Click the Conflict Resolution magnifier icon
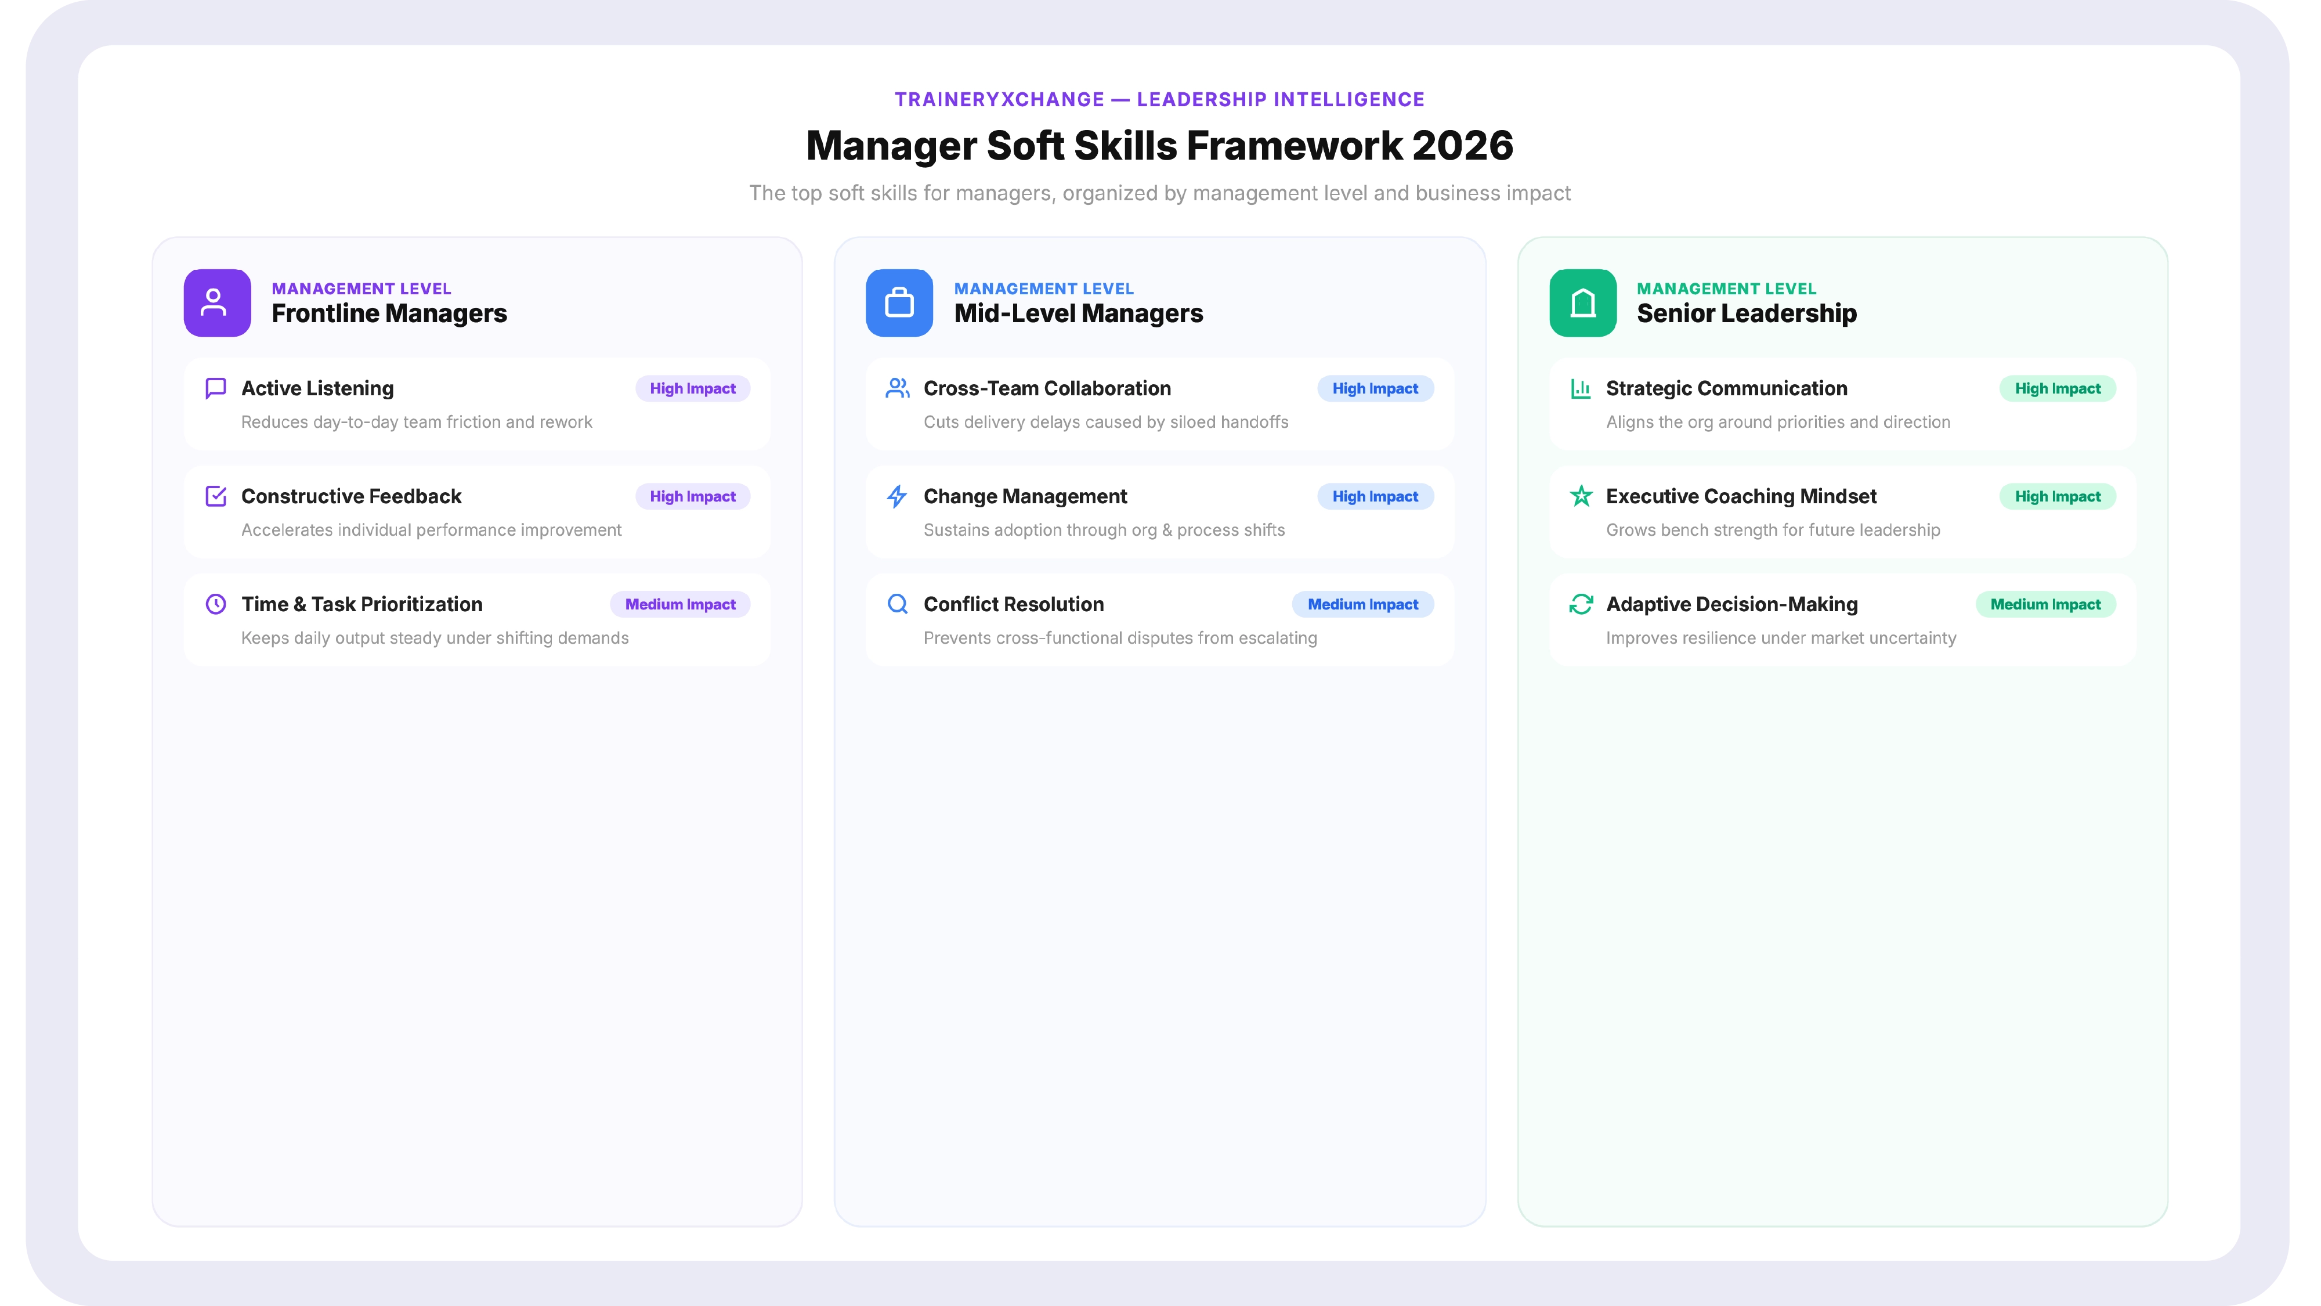The width and height of the screenshot is (2321, 1306). pos(898,604)
